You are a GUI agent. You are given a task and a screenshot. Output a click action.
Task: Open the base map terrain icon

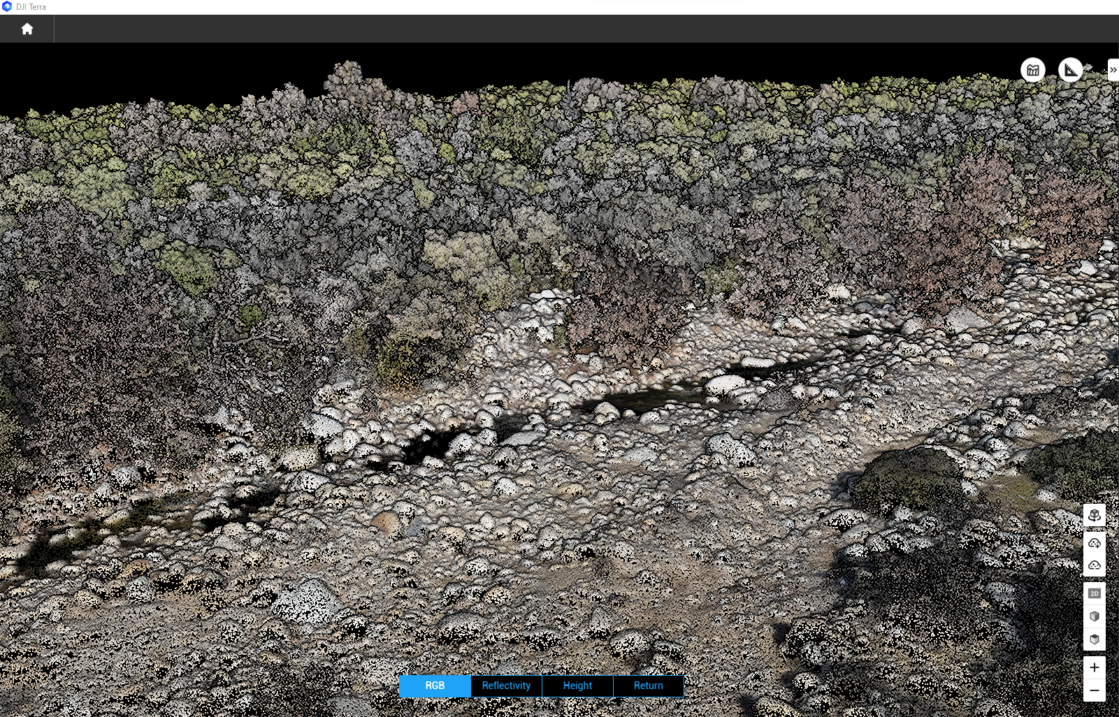click(x=1033, y=69)
